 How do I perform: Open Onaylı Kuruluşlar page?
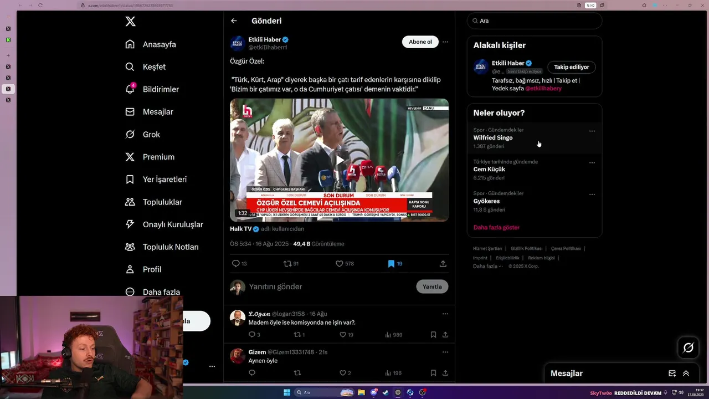(165, 224)
